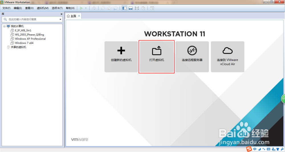The height and width of the screenshot is (152, 285).
Task: Click the 连接远程服务器 tile
Action: (192, 57)
